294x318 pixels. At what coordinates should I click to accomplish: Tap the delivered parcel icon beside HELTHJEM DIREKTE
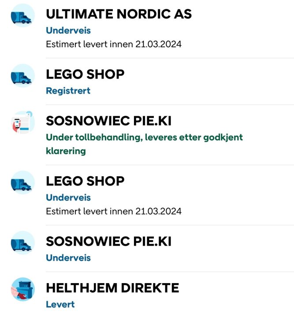click(x=22, y=290)
